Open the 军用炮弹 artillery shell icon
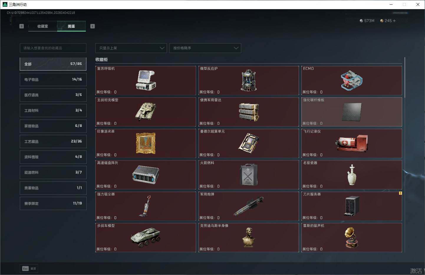Screen dimensions: 425x275 (x=249, y=206)
